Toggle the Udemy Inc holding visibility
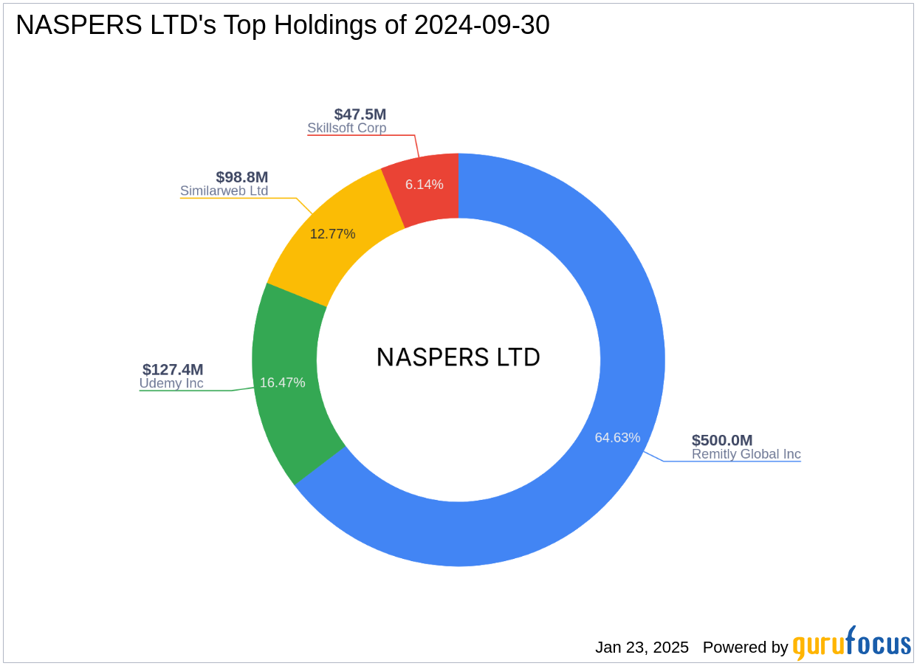Screen dimensions: 917x666 pyautogui.click(x=171, y=383)
